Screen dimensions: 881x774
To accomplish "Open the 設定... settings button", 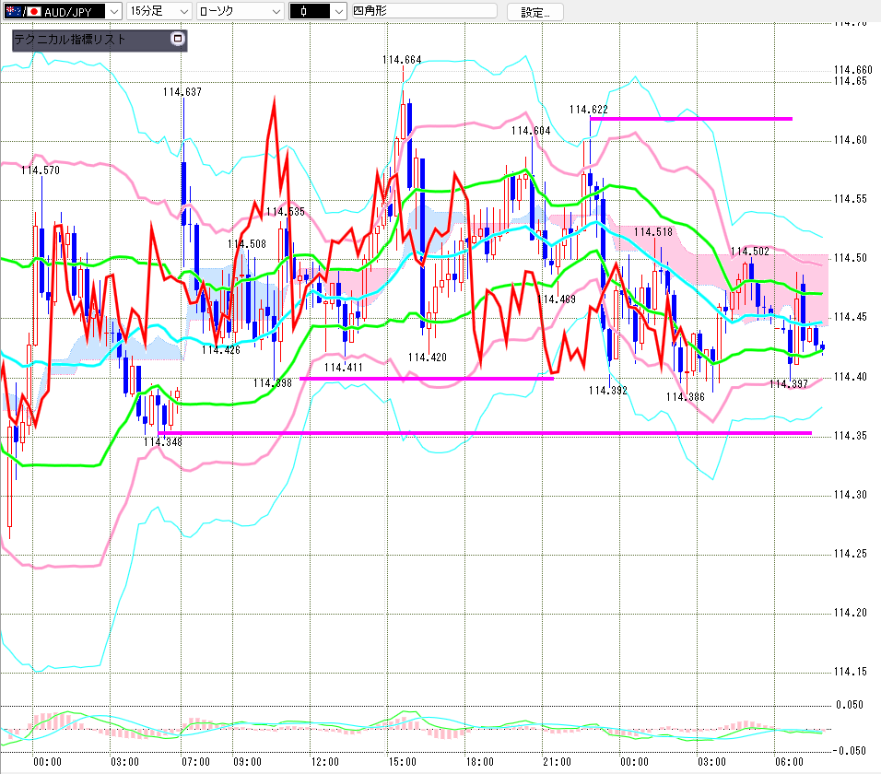I will pos(534,12).
